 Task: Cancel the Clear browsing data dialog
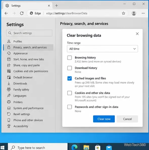[x=127, y=119]
